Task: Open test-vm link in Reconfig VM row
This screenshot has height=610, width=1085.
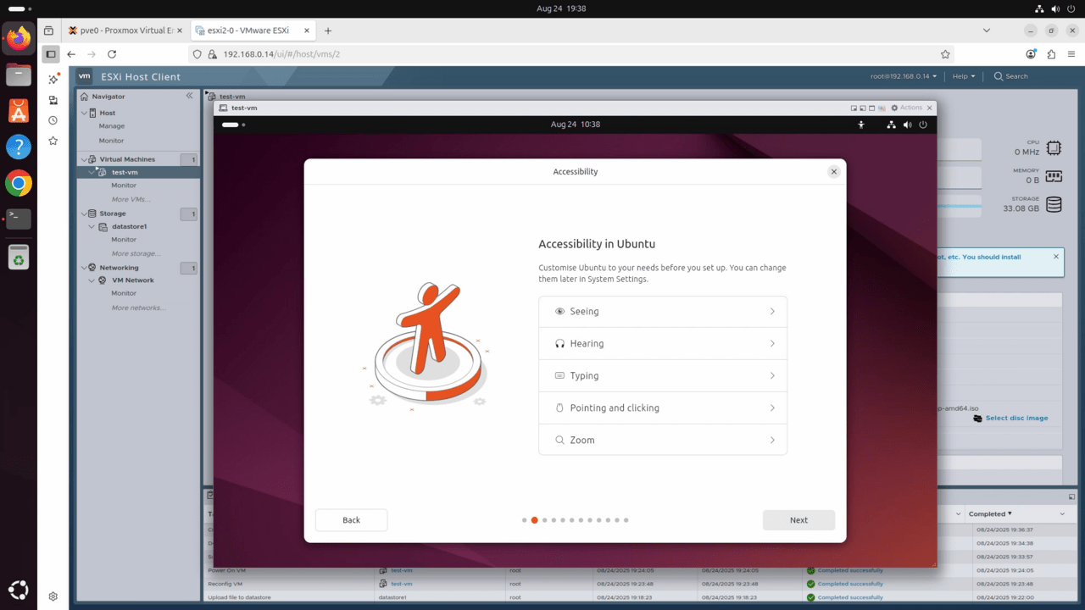Action: tap(401, 584)
